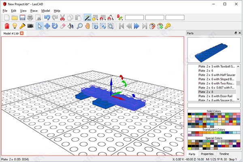Open the Model menu
The width and height of the screenshot is (243, 162).
point(46,11)
